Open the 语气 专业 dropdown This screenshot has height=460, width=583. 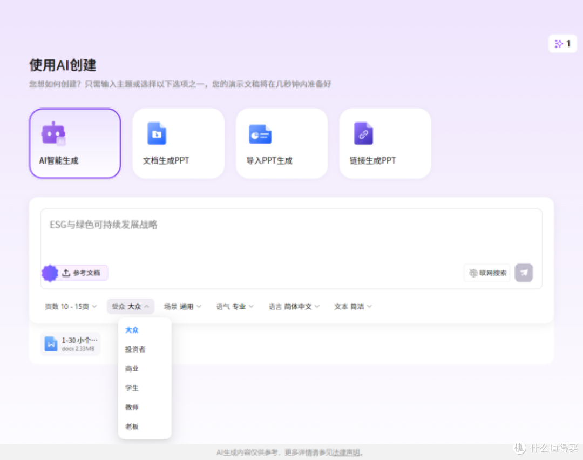235,307
